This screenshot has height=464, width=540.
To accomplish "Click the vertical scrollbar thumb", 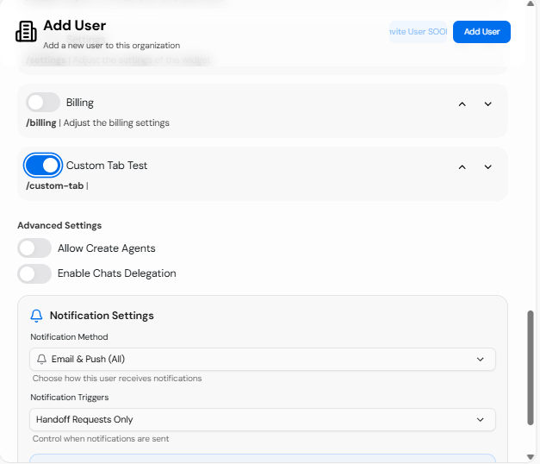I will [x=531, y=367].
